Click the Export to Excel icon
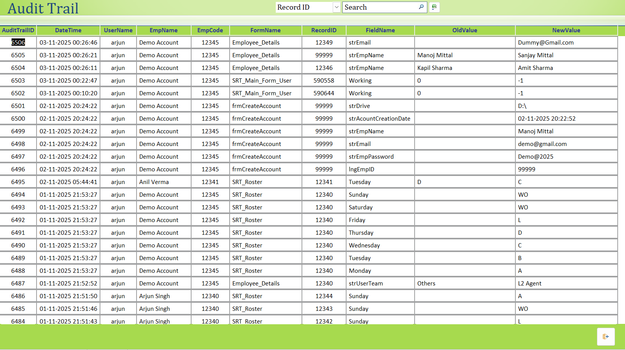The height and width of the screenshot is (350, 625). (x=434, y=7)
